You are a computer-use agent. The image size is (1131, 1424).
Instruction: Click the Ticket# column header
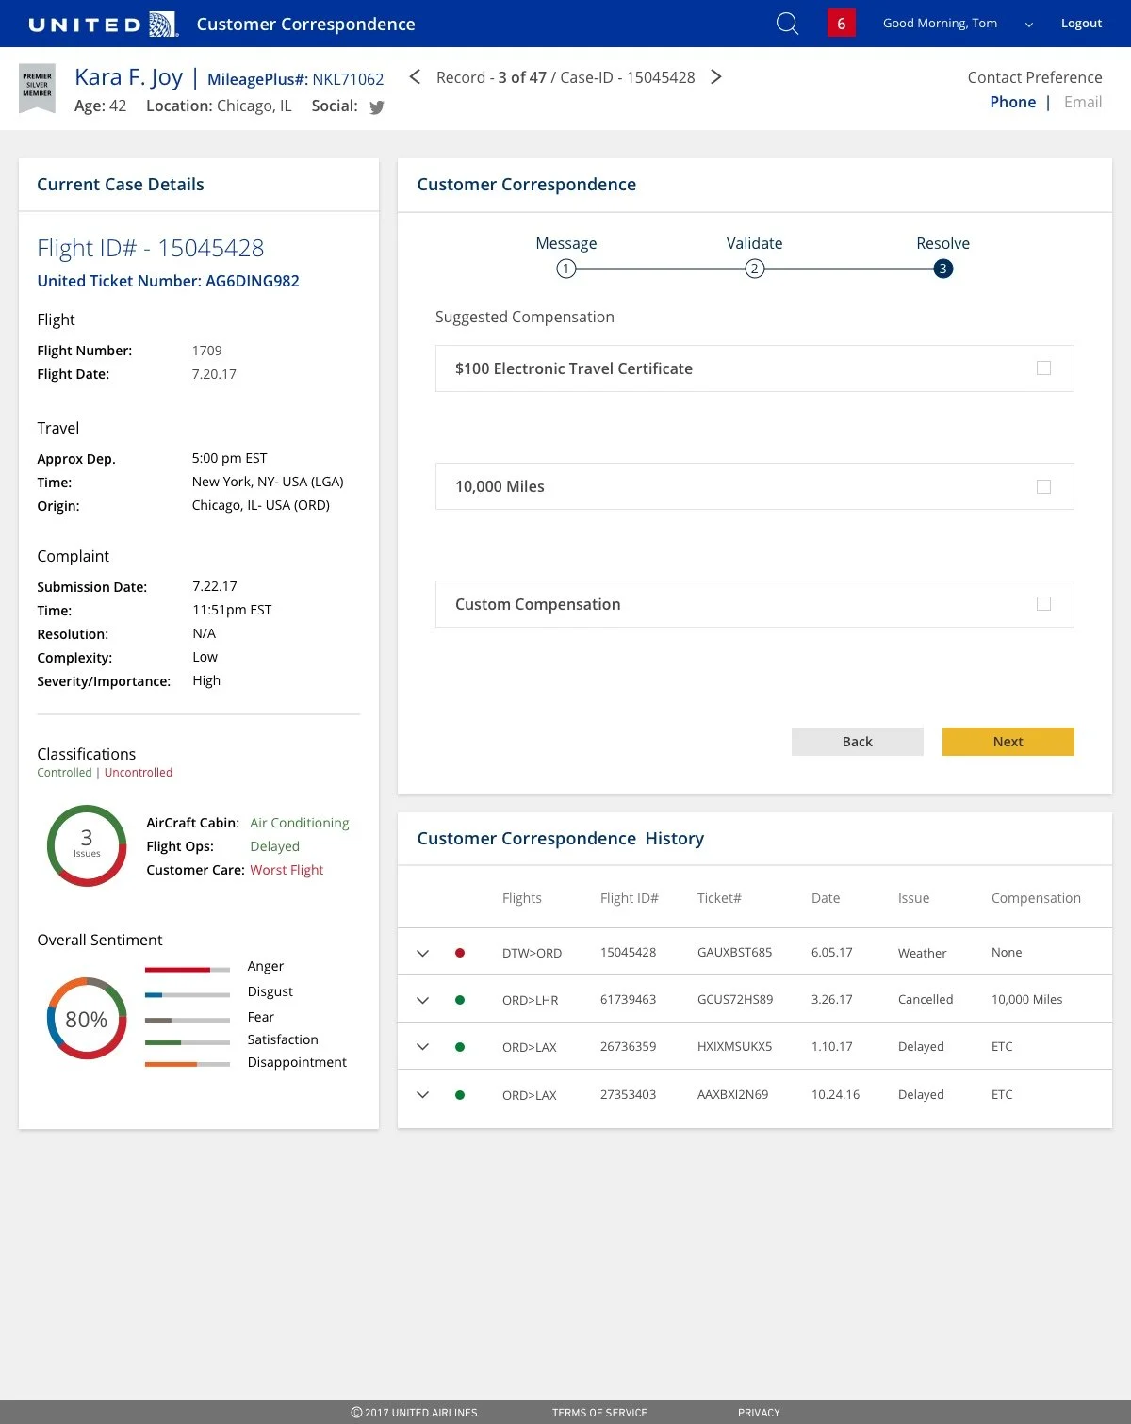click(x=719, y=898)
